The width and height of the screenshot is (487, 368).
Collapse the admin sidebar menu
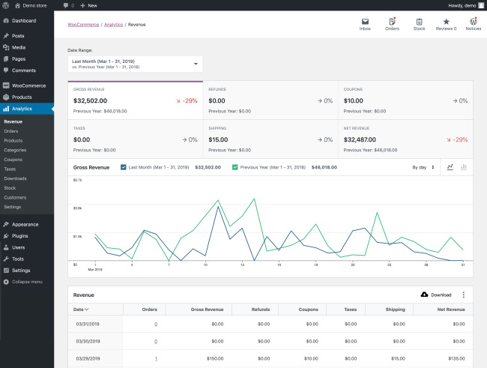tap(27, 282)
